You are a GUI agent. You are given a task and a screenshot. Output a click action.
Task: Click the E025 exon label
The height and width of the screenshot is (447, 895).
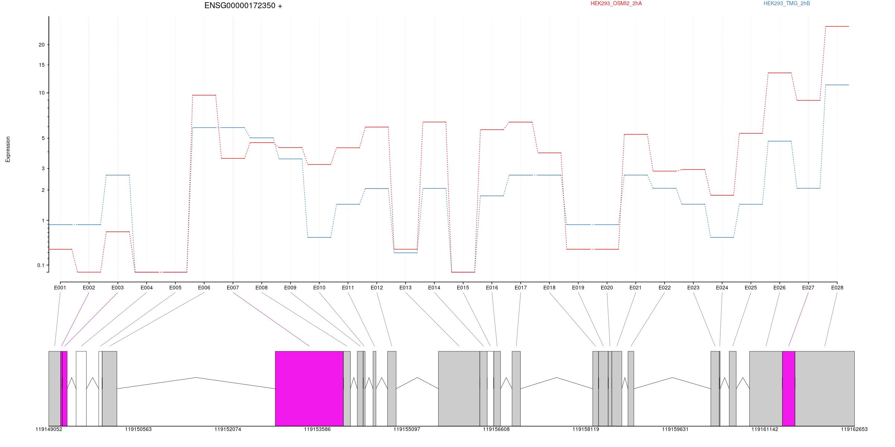751,288
